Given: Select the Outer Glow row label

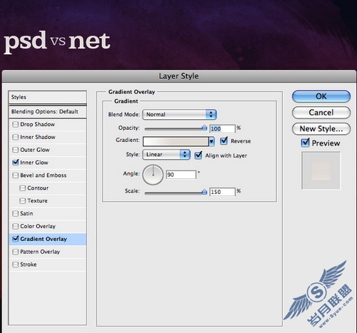Looking at the screenshot, I should pos(35,150).
